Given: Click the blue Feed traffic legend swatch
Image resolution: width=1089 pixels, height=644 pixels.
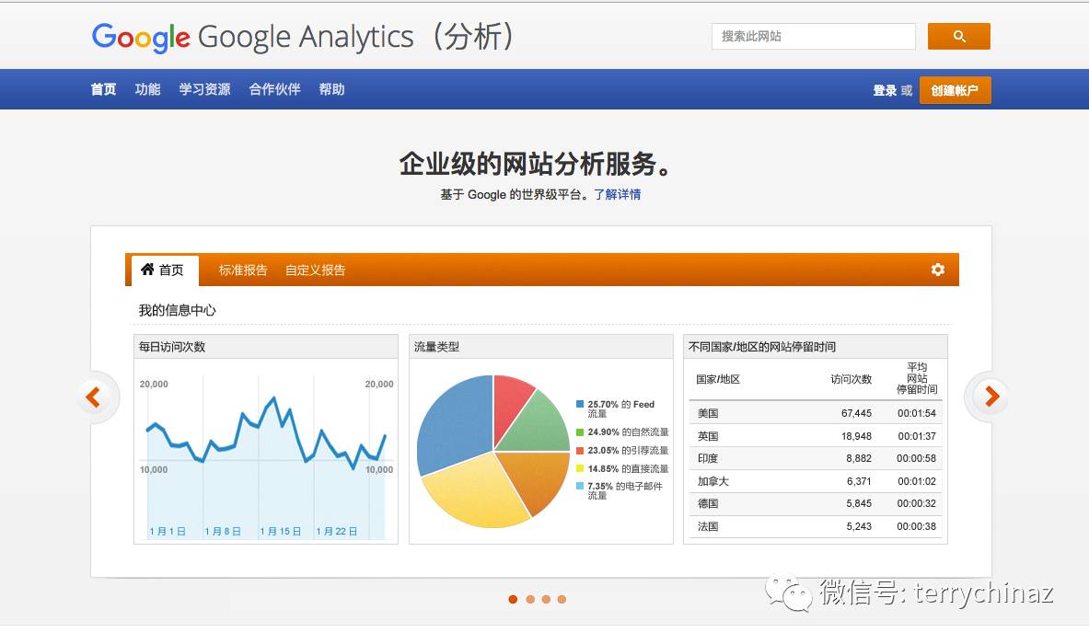Looking at the screenshot, I should 580,404.
